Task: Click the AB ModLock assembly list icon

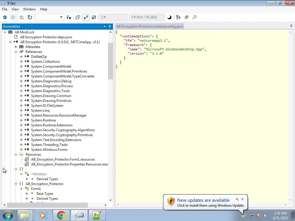Action: pyautogui.click(x=10, y=32)
